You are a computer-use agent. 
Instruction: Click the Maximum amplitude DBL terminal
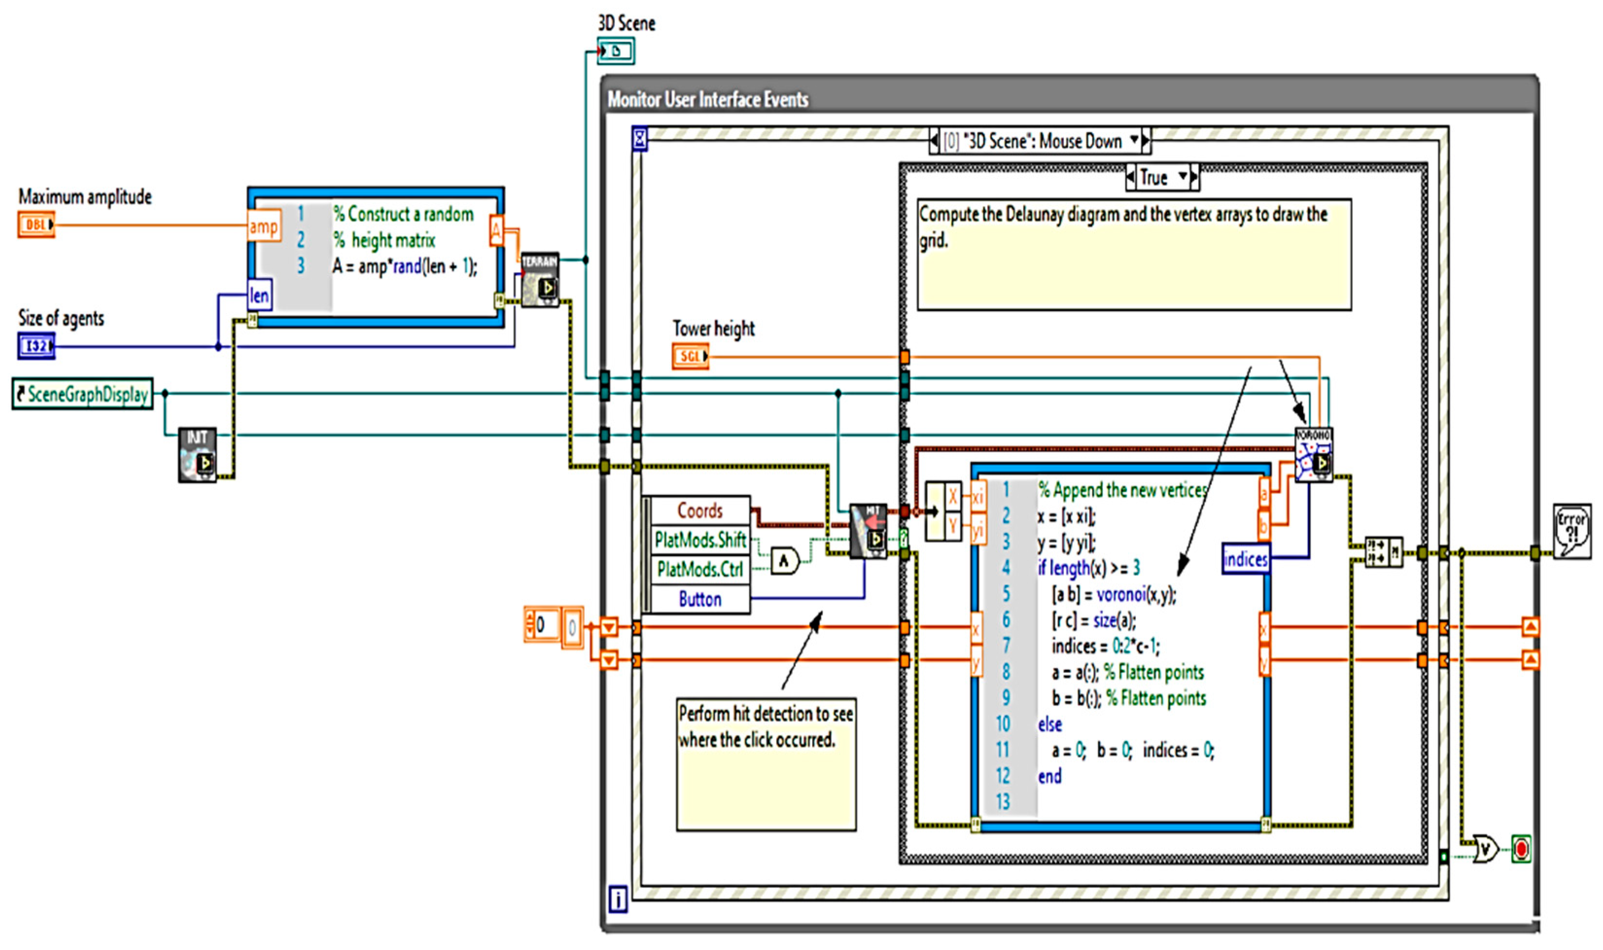click(36, 225)
